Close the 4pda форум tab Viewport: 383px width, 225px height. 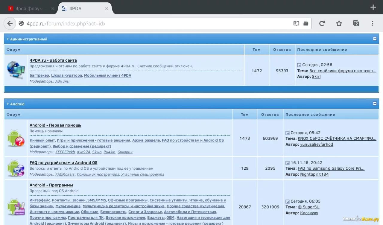[53, 9]
